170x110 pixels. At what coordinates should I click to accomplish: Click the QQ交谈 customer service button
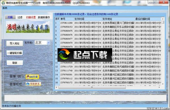[32, 77]
